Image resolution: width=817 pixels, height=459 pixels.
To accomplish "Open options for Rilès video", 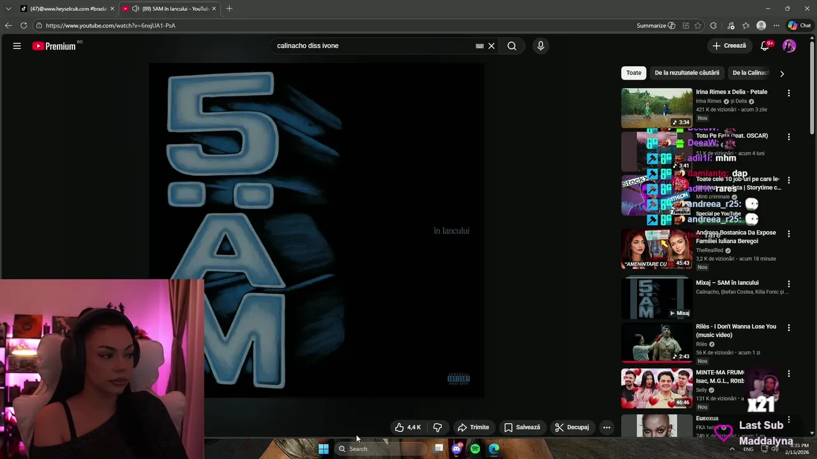I will tap(789, 328).
